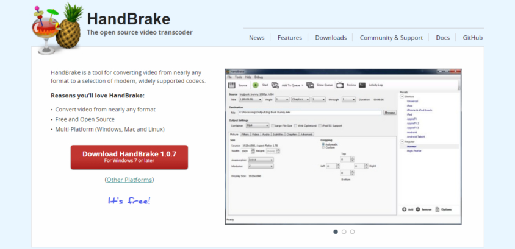Click the Add To Queue icon

(x=275, y=85)
